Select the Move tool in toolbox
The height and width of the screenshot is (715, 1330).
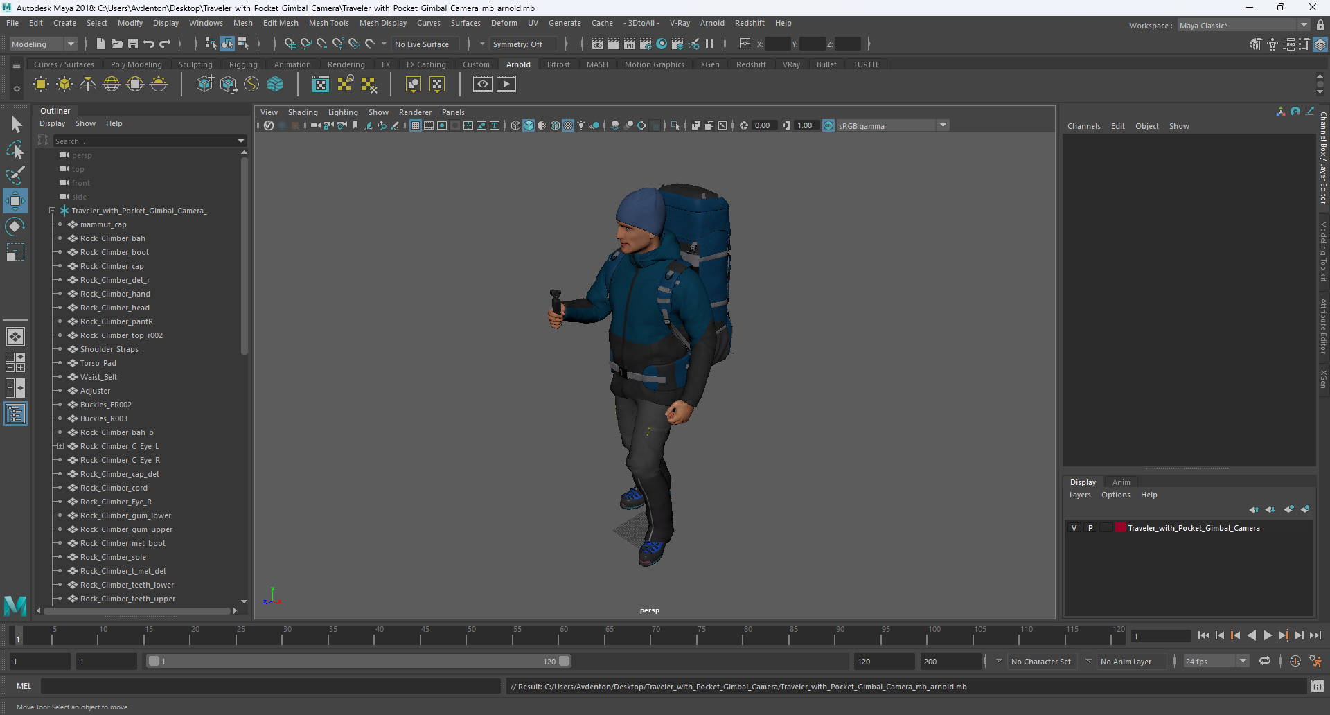click(15, 201)
